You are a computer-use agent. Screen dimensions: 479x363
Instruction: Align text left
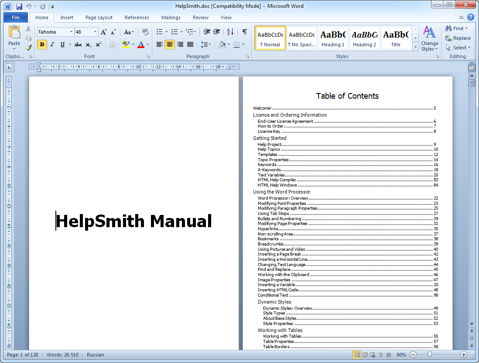point(160,45)
